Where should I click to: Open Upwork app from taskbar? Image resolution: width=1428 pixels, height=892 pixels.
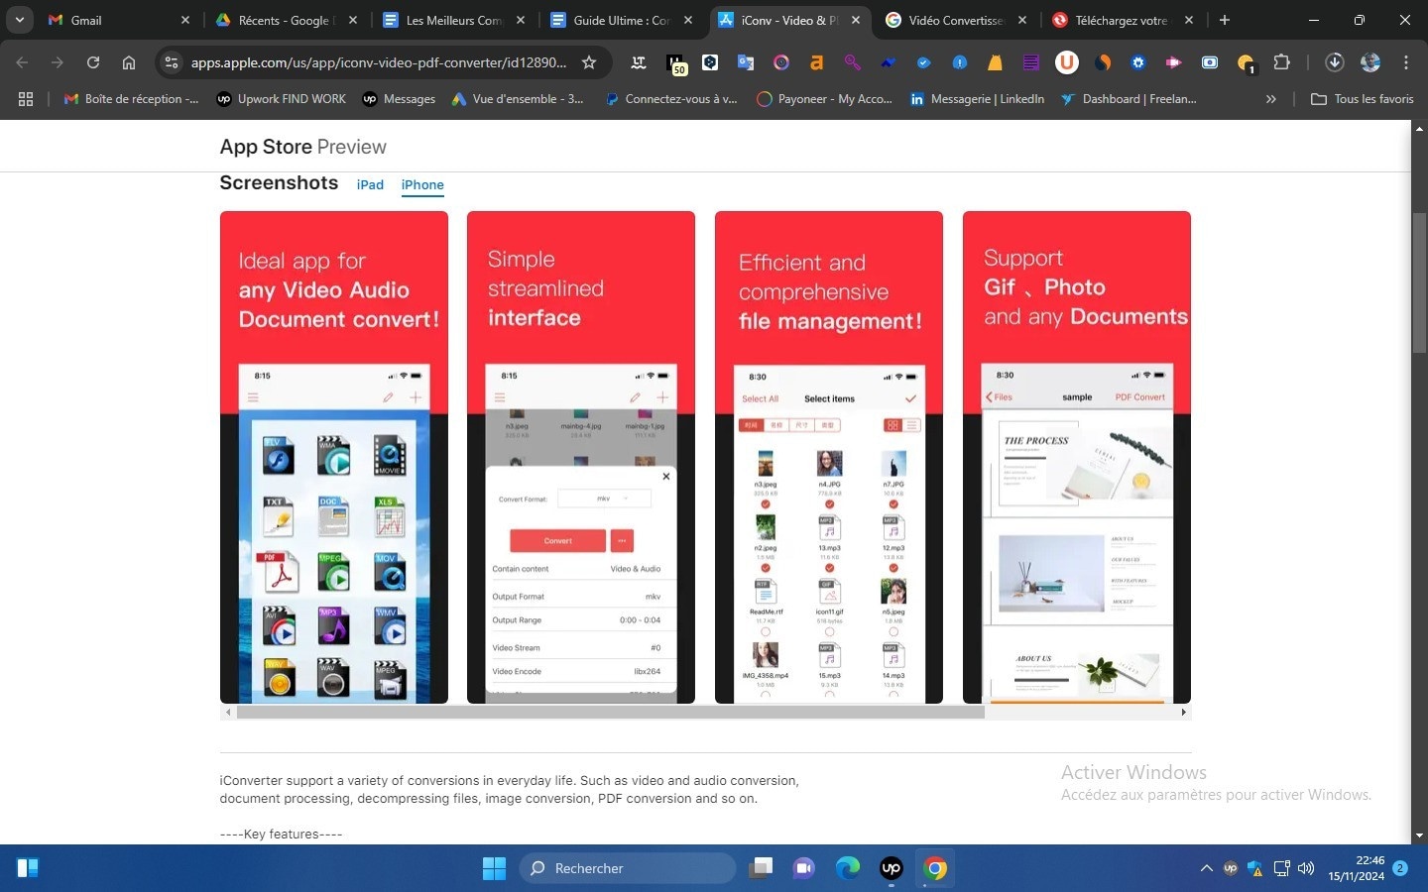click(892, 868)
